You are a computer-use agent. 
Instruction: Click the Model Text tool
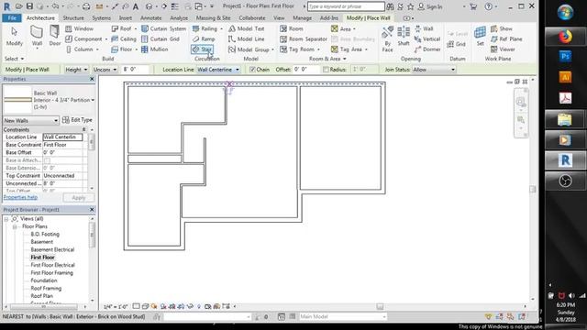tap(246, 28)
